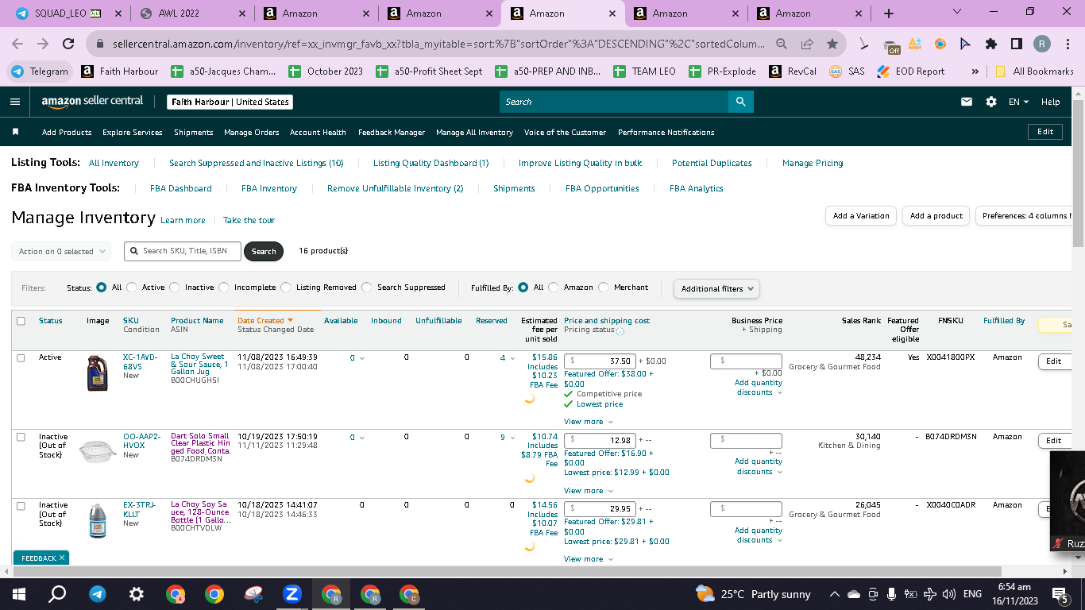The width and height of the screenshot is (1085, 610).
Task: Open Chrome tab search chevron
Action: click(956, 12)
